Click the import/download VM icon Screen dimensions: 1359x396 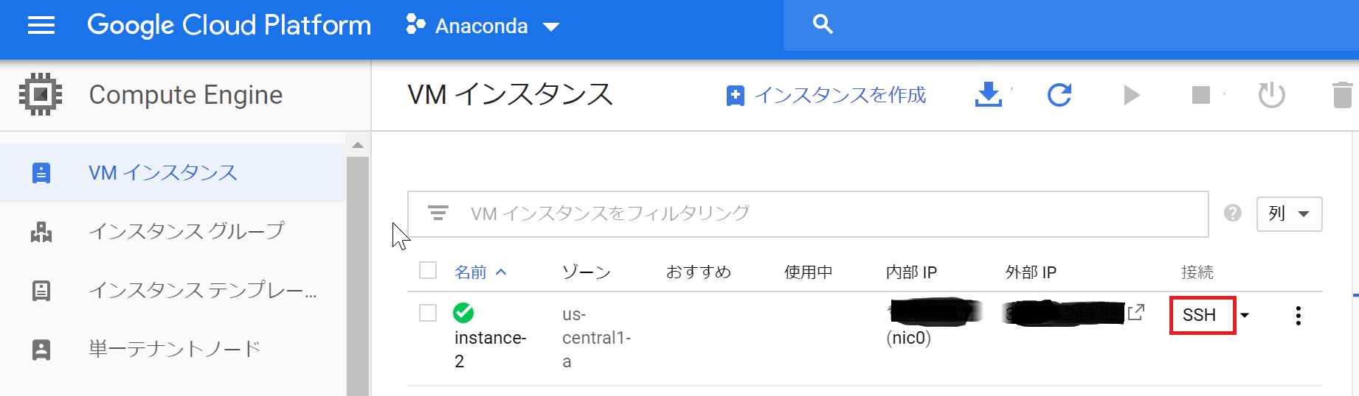click(988, 95)
